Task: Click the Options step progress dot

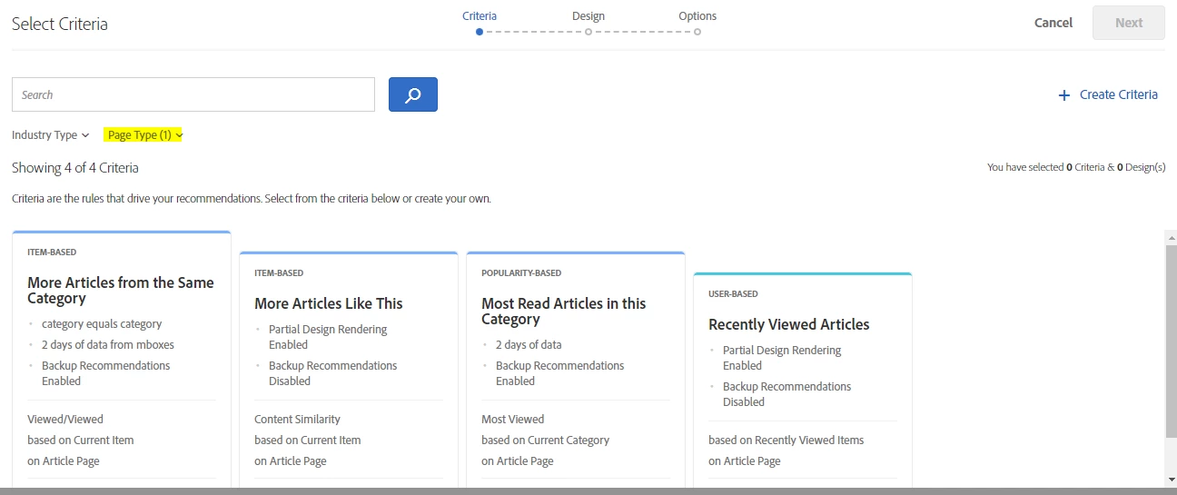Action: coord(697,32)
